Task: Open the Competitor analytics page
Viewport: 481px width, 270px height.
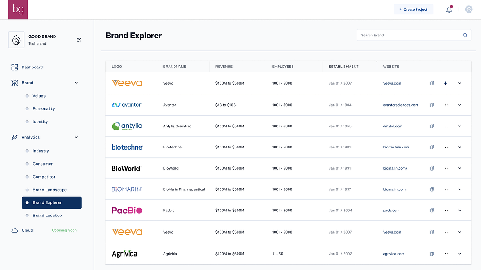Action: [44, 177]
